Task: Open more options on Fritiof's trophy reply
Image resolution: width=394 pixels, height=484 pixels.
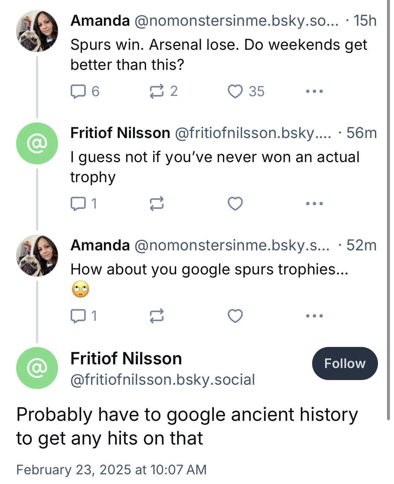Action: point(314,204)
